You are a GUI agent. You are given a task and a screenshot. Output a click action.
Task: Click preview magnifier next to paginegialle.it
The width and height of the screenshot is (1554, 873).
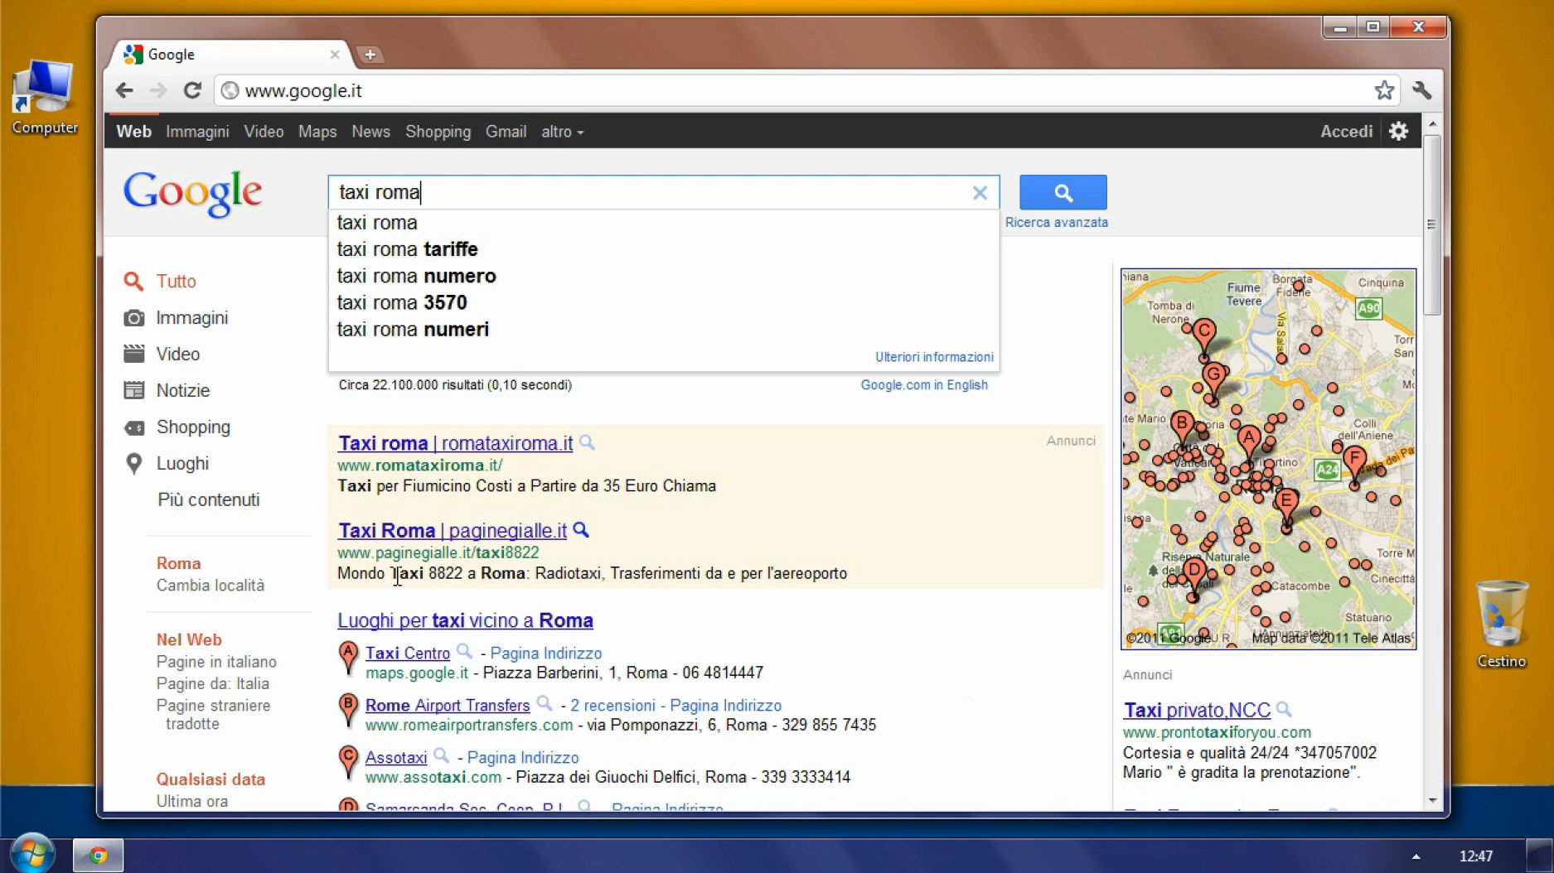point(581,529)
